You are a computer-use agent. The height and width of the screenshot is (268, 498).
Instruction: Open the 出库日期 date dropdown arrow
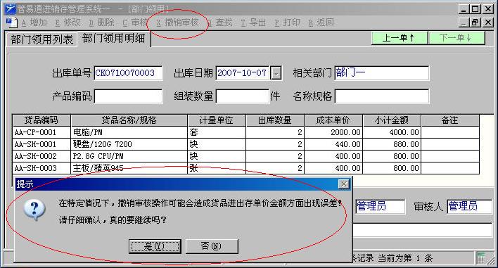pyautogui.click(x=276, y=73)
